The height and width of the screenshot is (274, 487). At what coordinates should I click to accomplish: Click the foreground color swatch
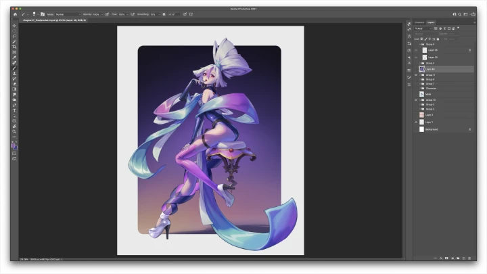click(14, 145)
